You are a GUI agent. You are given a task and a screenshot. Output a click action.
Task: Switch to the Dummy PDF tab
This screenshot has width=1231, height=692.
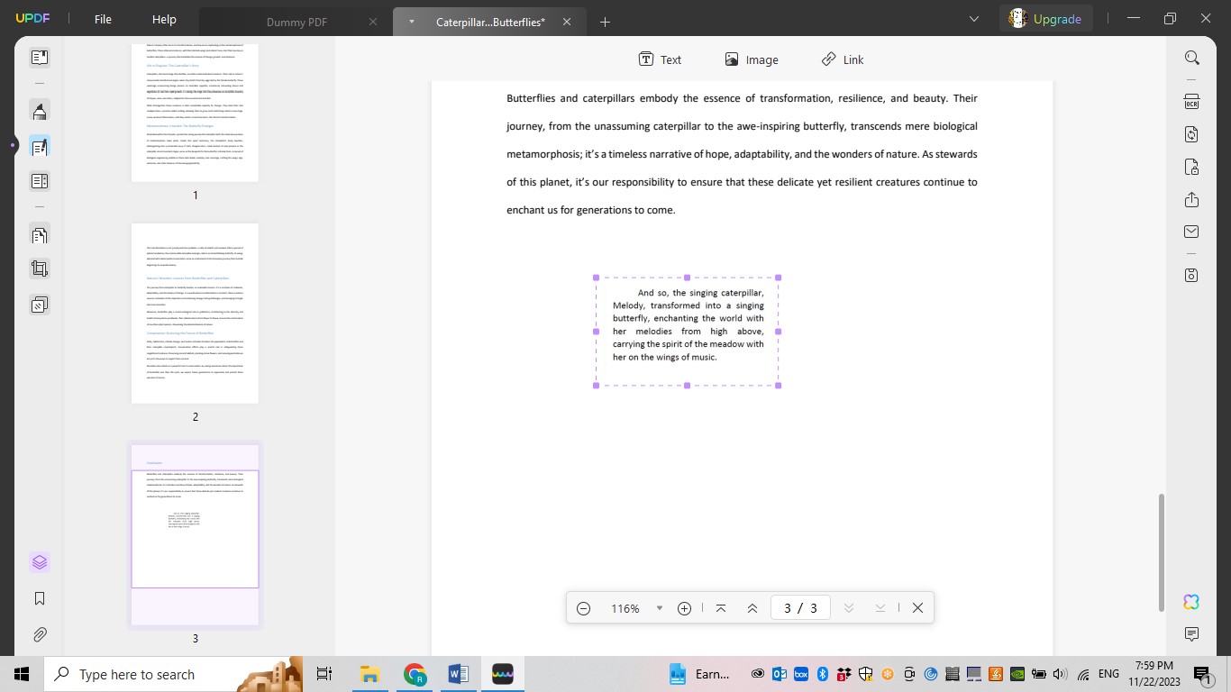[x=297, y=21]
